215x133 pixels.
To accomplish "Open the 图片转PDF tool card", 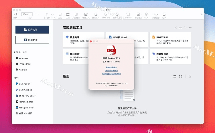I will point(170,57).
